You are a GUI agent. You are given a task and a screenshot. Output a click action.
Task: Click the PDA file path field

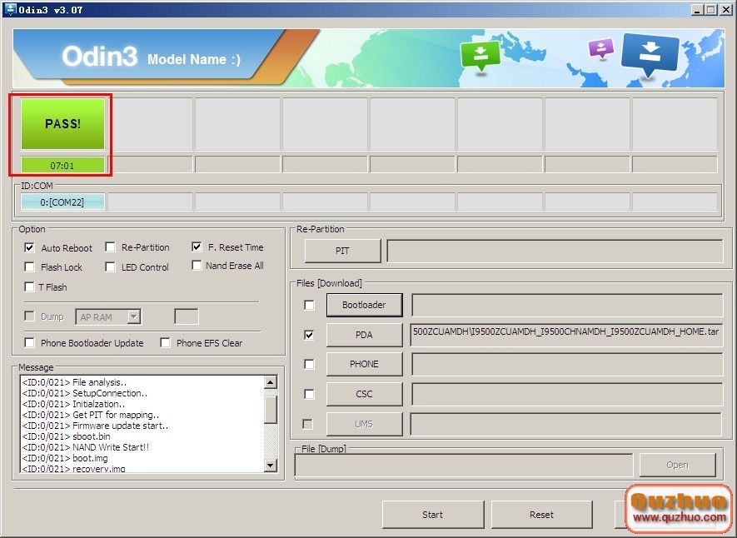(x=566, y=334)
